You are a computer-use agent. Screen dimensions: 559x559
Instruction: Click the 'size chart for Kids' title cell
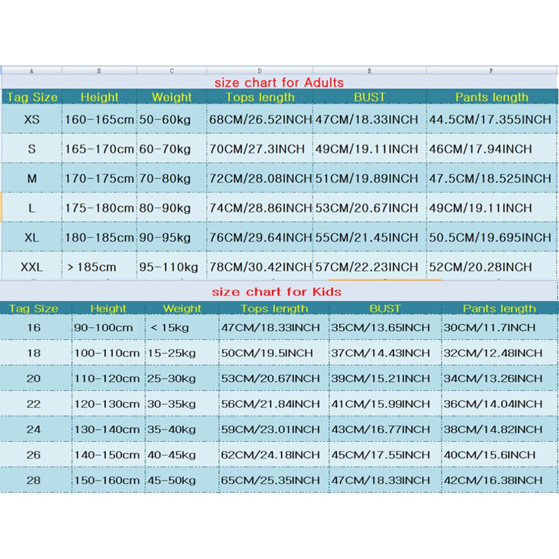click(277, 291)
